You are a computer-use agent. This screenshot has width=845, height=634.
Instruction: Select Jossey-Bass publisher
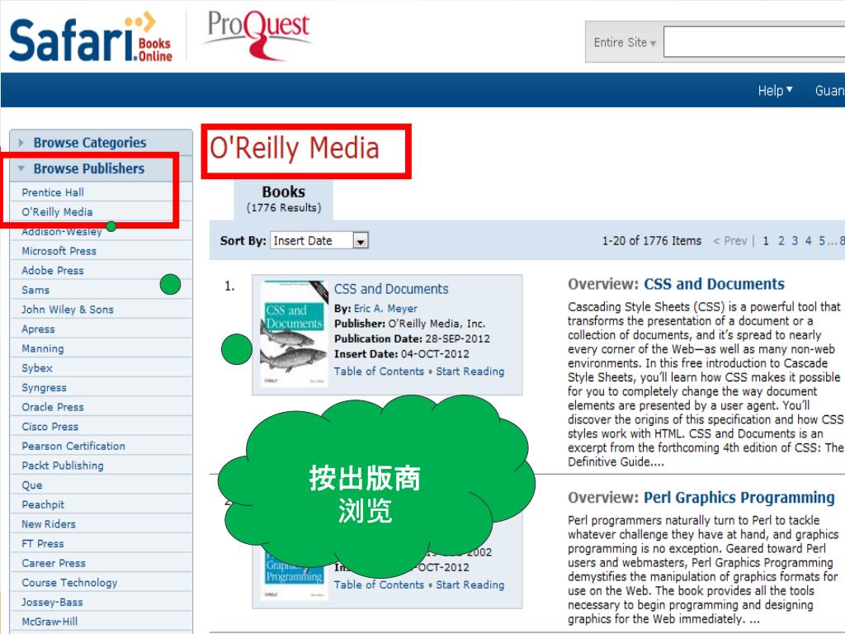[52, 602]
